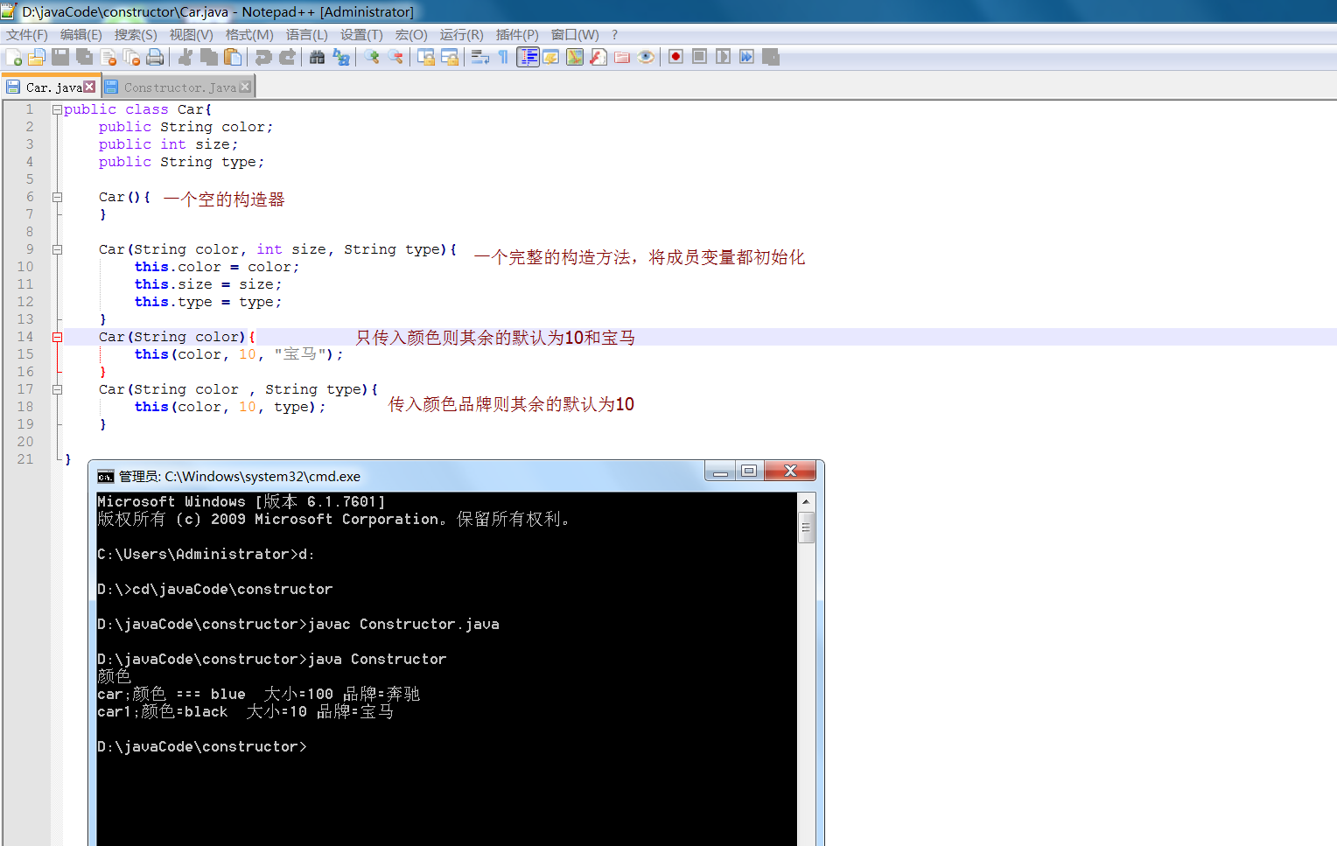Viewport: 1337px width, 846px height.
Task: Collapse the fold marker on line 17
Action: 57,389
